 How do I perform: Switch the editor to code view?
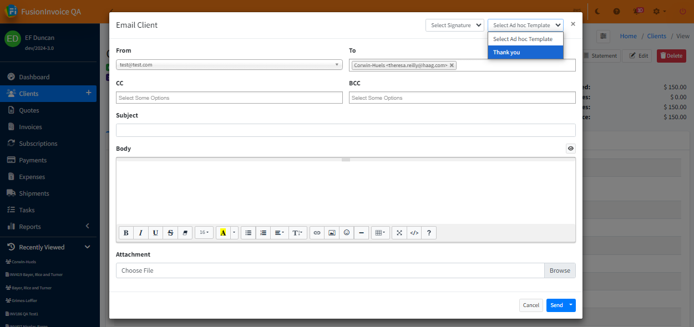[414, 233]
